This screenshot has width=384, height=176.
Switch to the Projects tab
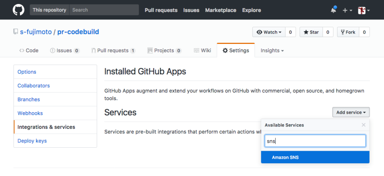[x=164, y=50]
